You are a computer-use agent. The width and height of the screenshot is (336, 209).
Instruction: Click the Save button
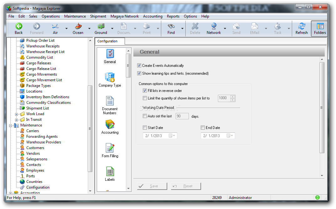click(152, 186)
